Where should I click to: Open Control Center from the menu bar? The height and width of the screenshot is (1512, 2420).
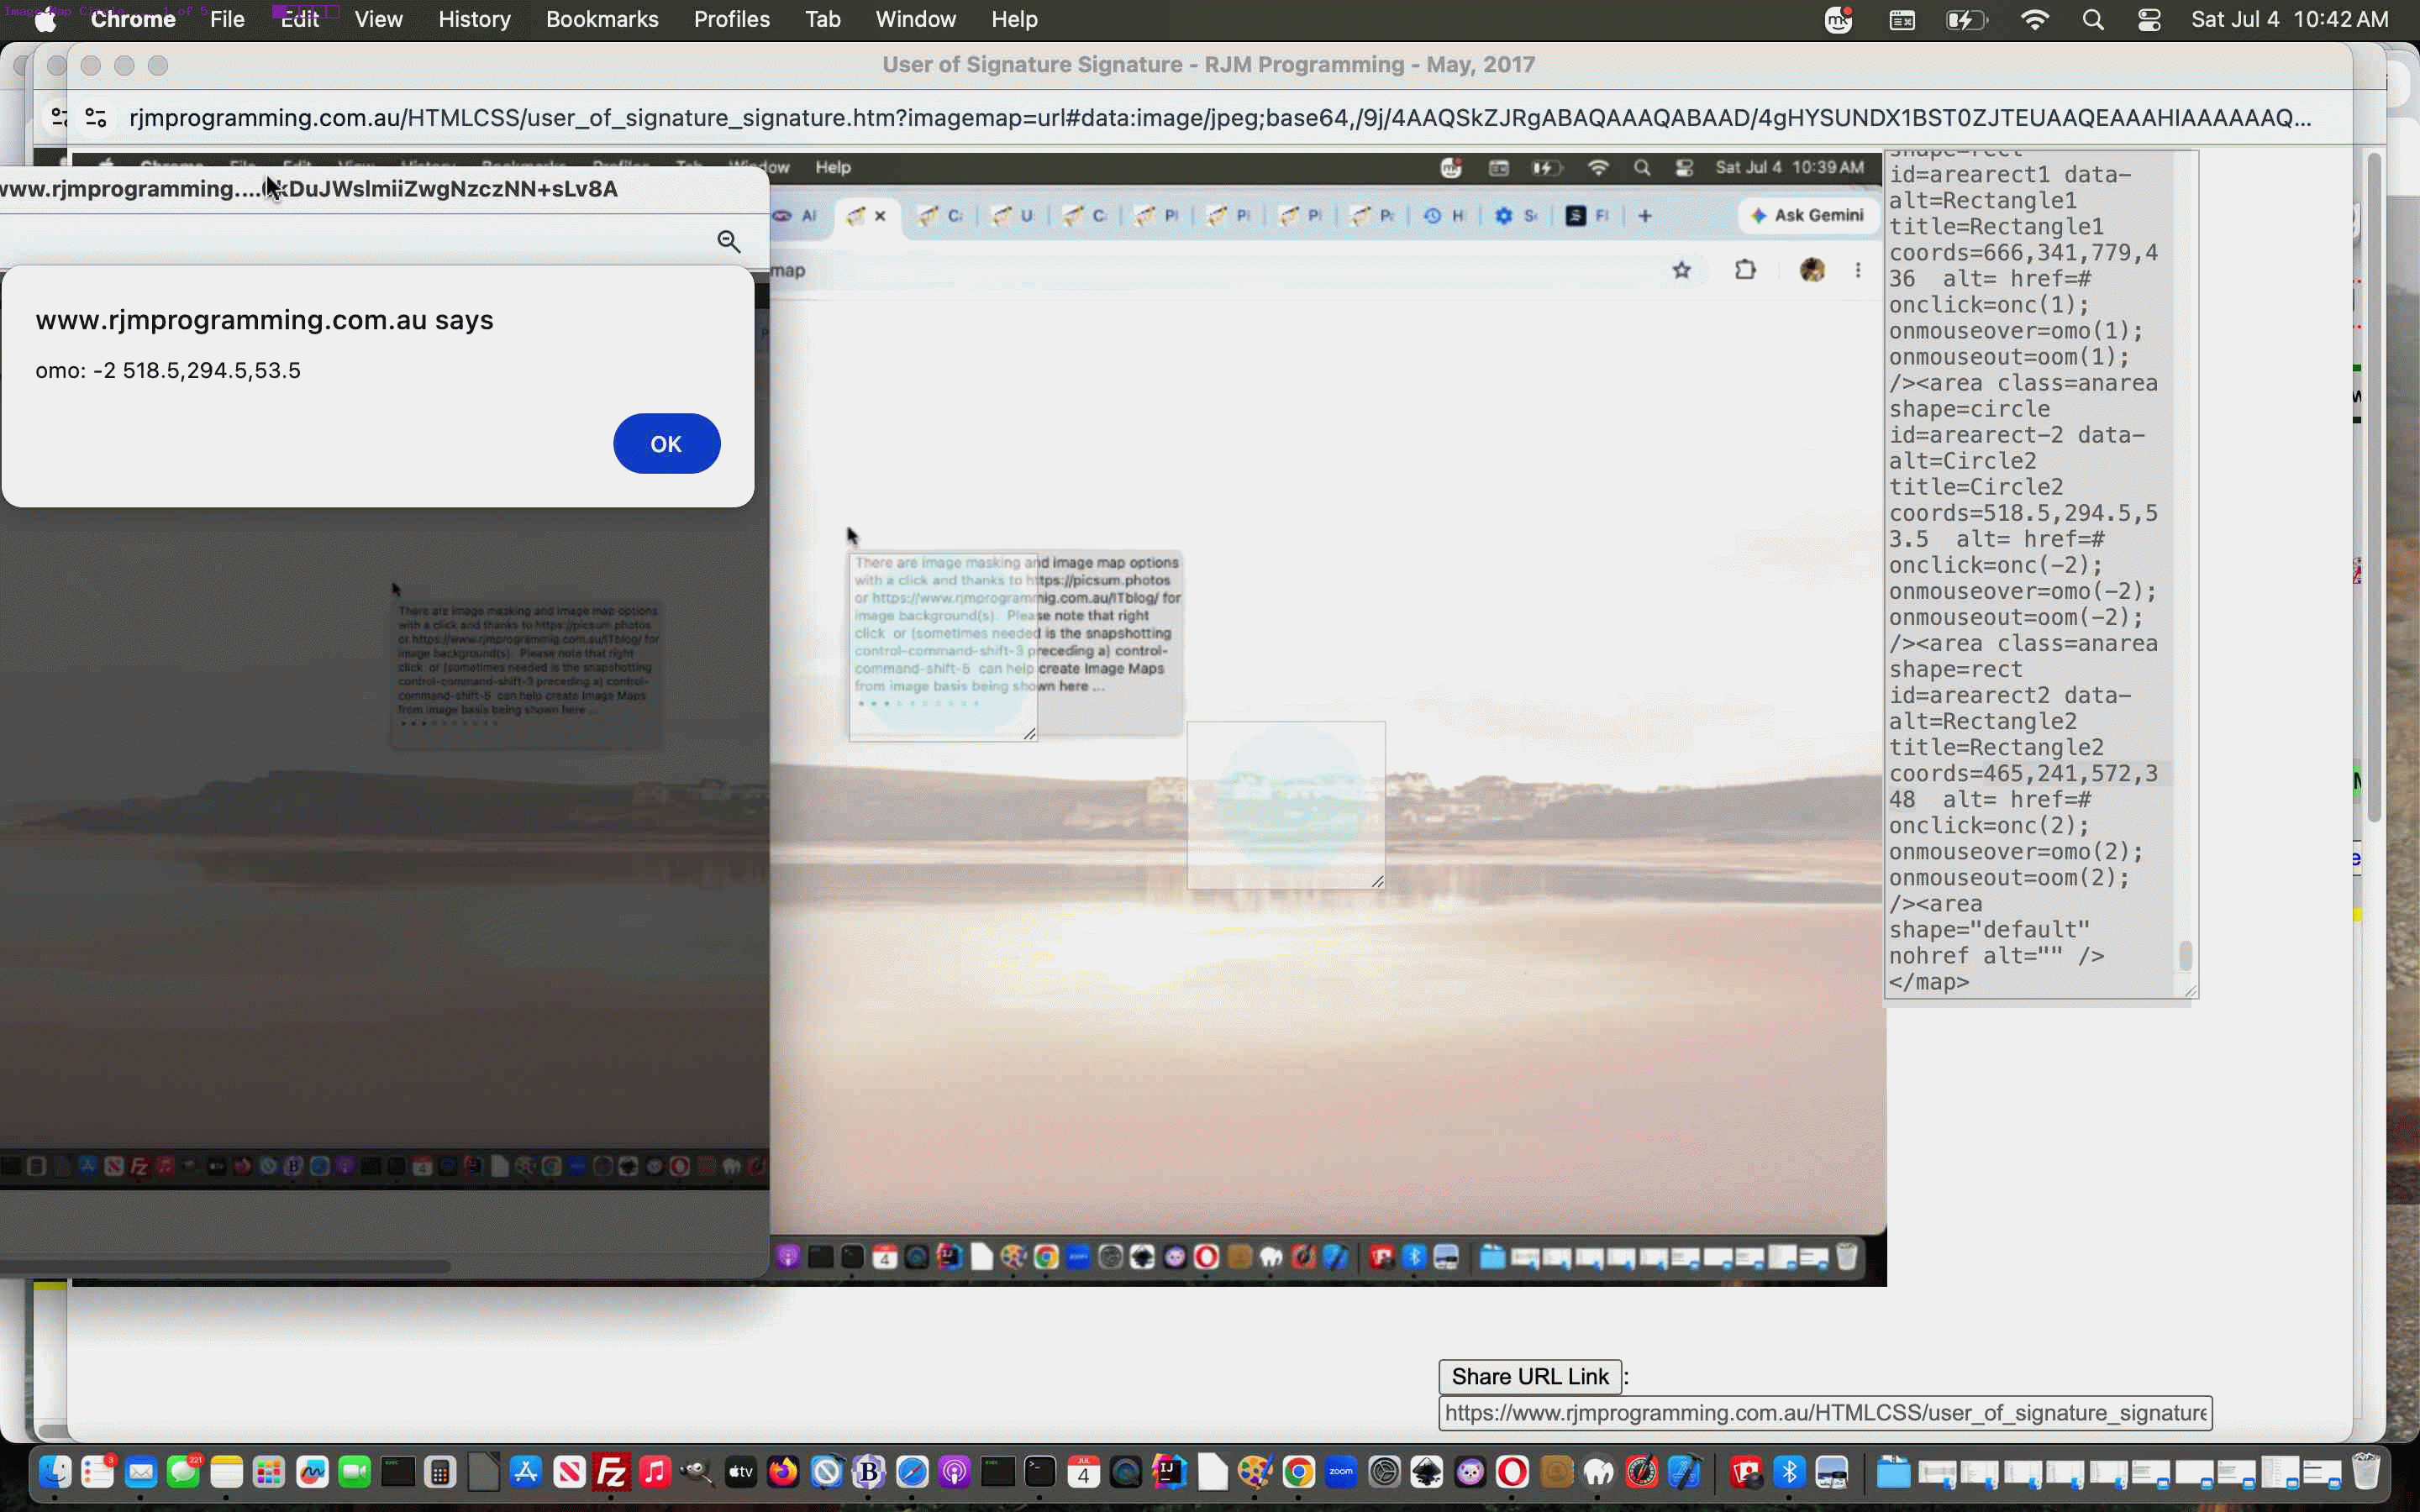tap(2149, 19)
